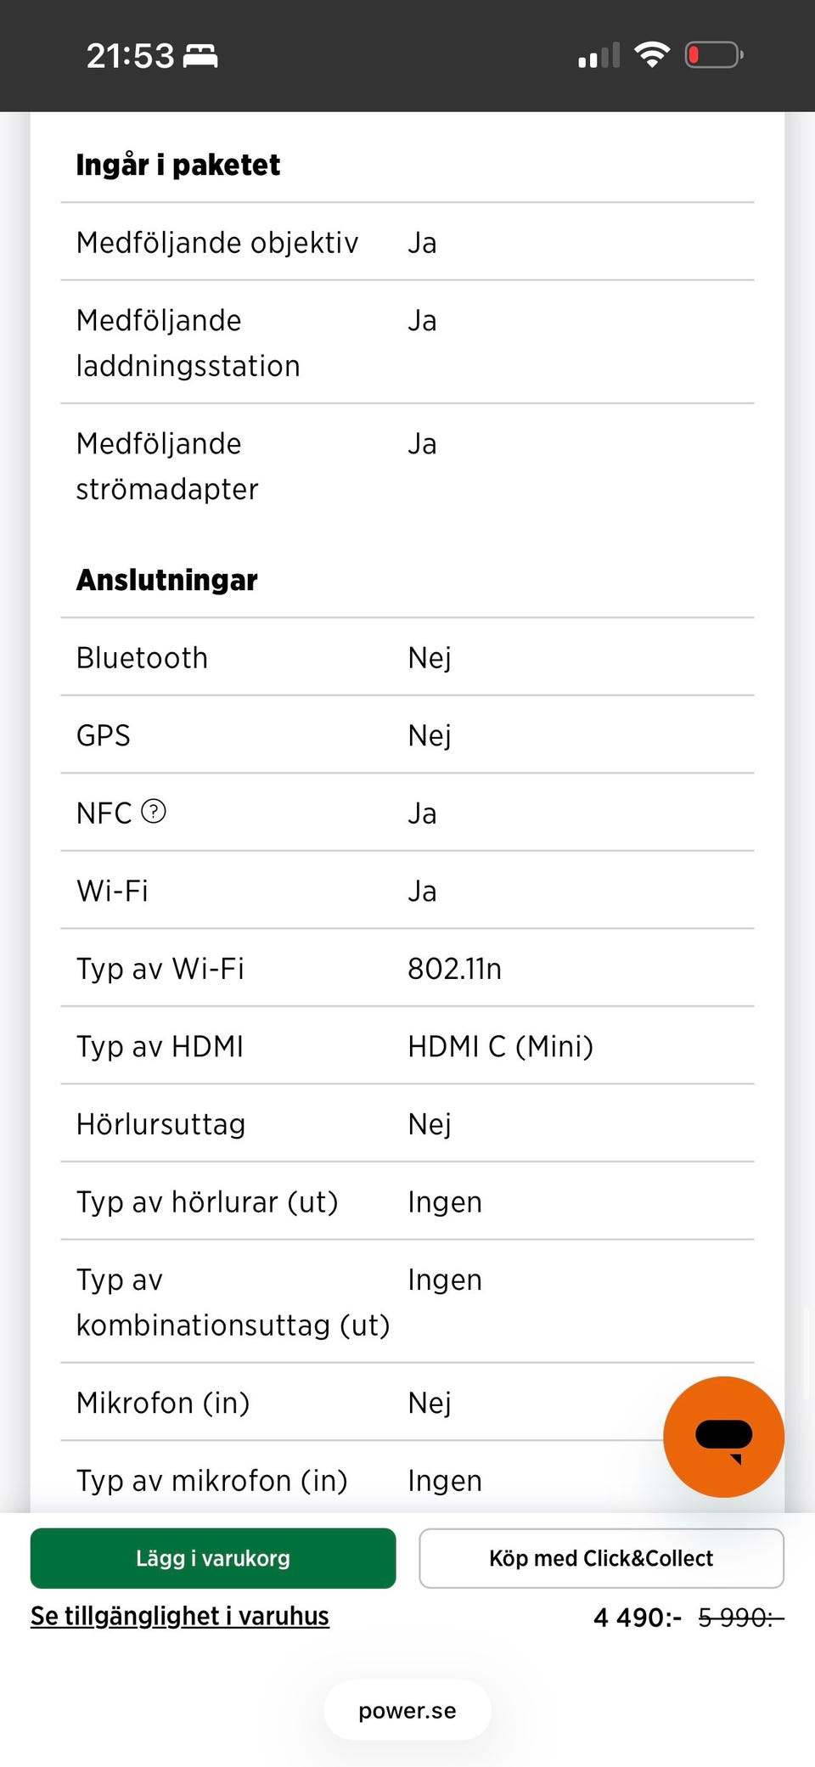Tap the Wi-Fi signal icon in status bar
The height and width of the screenshot is (1767, 815).
(652, 55)
